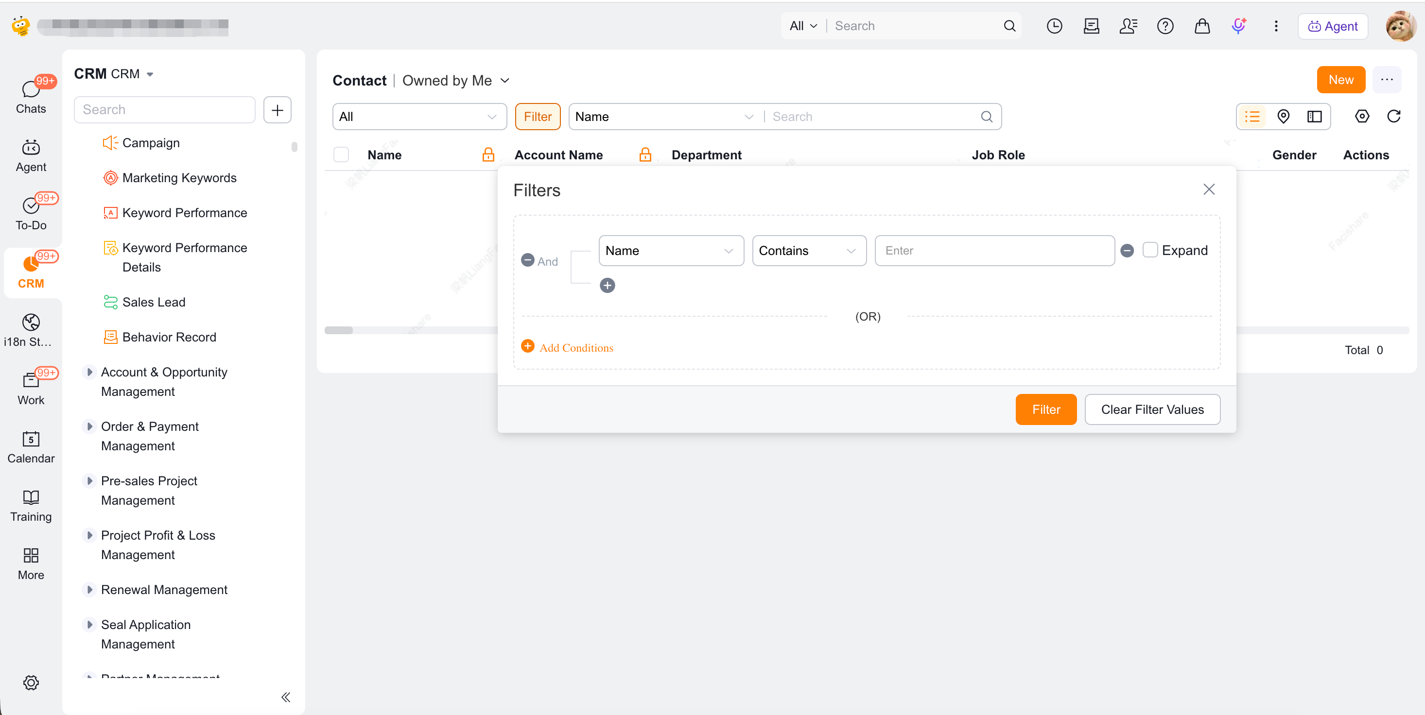
Task: Open Chats in left sidebar
Action: [x=31, y=96]
